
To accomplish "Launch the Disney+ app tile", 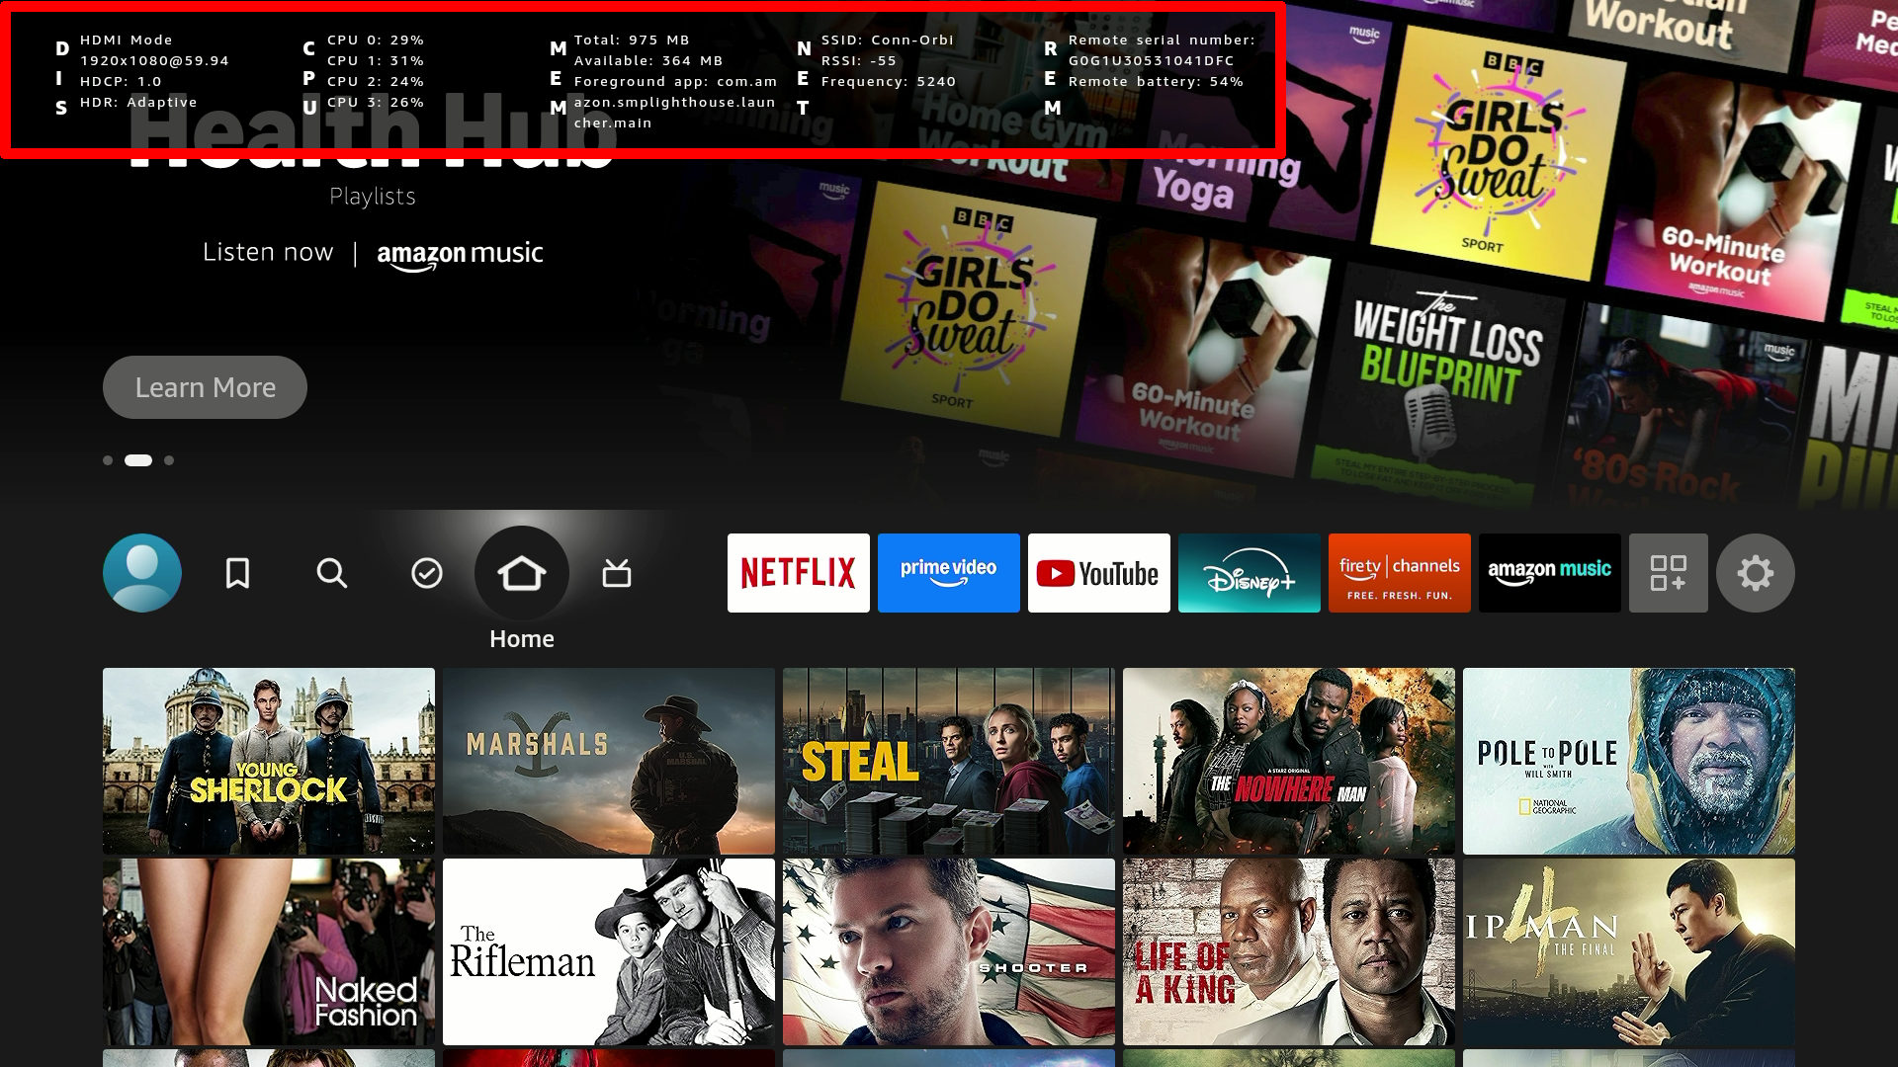I will [1250, 573].
